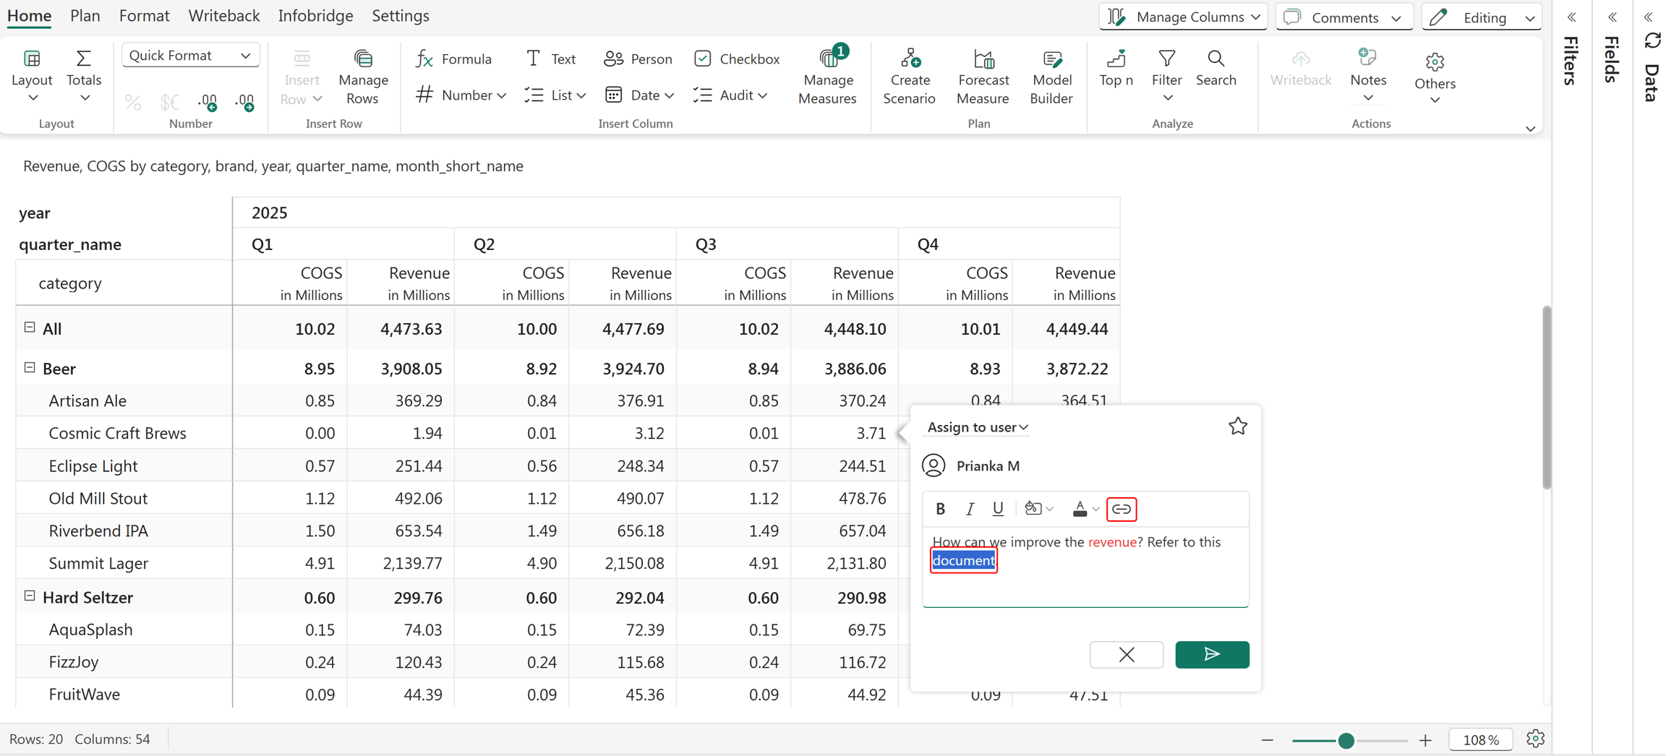Open the Quick Format dropdown
The image size is (1666, 756).
coord(190,56)
